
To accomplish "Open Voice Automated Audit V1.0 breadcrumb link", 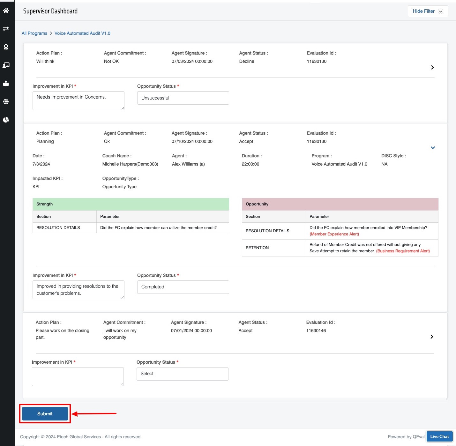I will pos(82,33).
